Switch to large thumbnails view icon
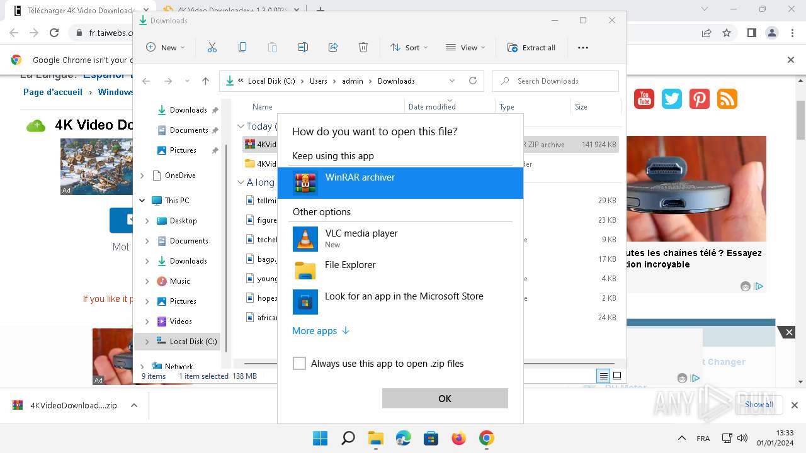 617,376
